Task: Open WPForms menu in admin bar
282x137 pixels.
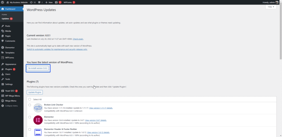Action: point(69,2)
